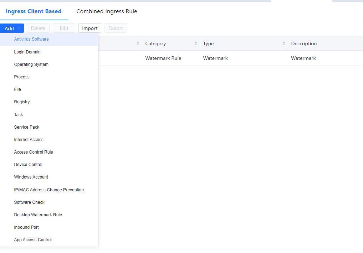Select the Process rule type

22,77
